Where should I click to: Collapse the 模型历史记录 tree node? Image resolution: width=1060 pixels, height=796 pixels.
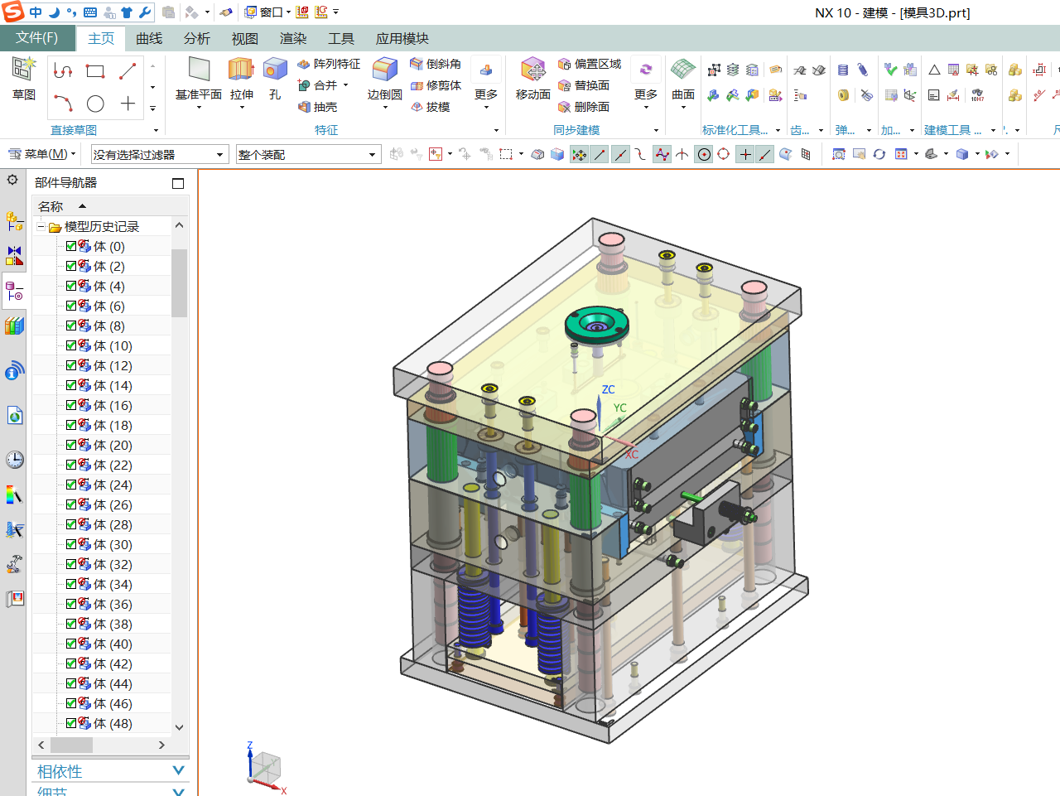point(41,226)
